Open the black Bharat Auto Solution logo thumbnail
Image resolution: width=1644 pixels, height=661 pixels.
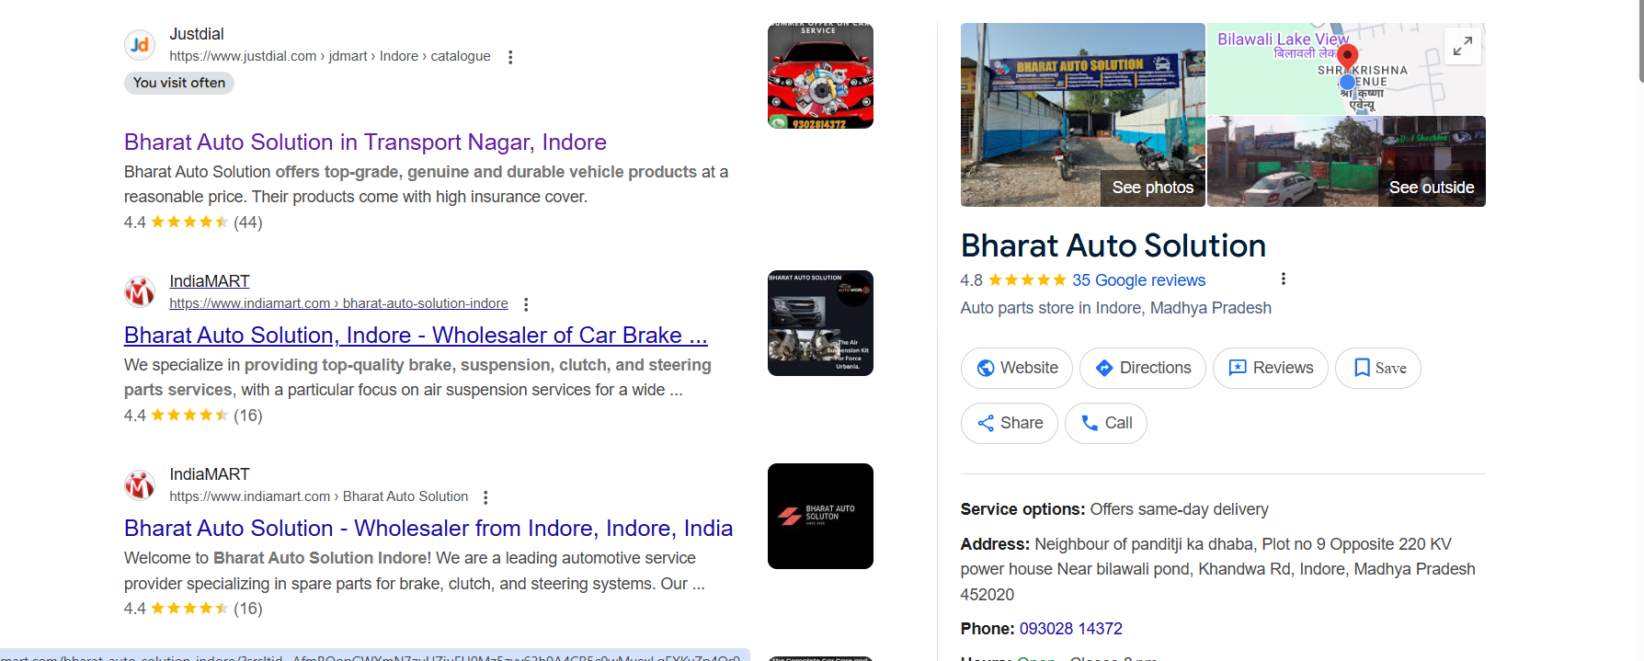[820, 516]
